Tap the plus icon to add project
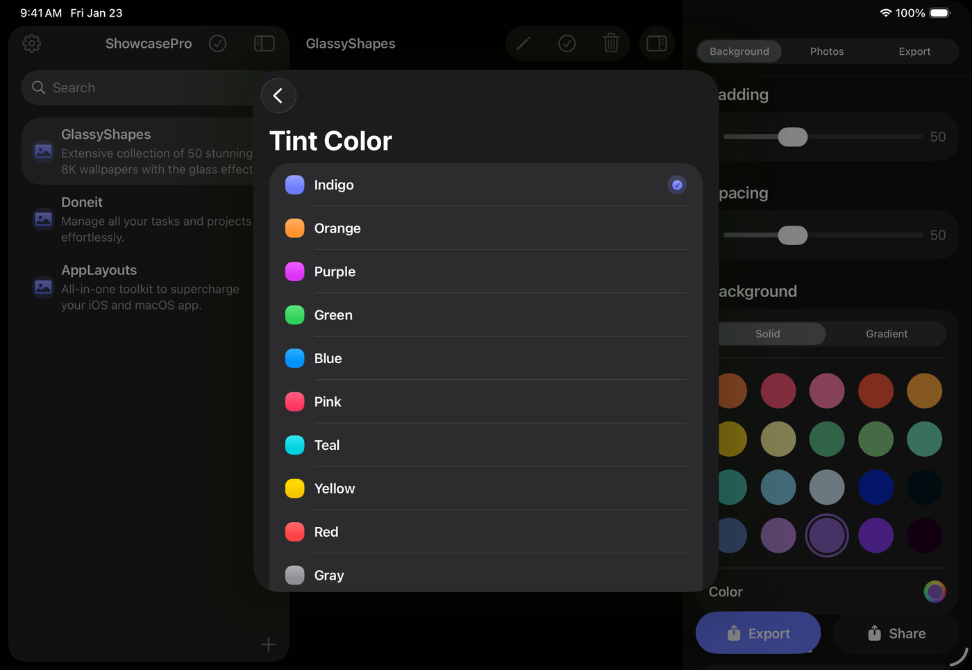 [268, 644]
